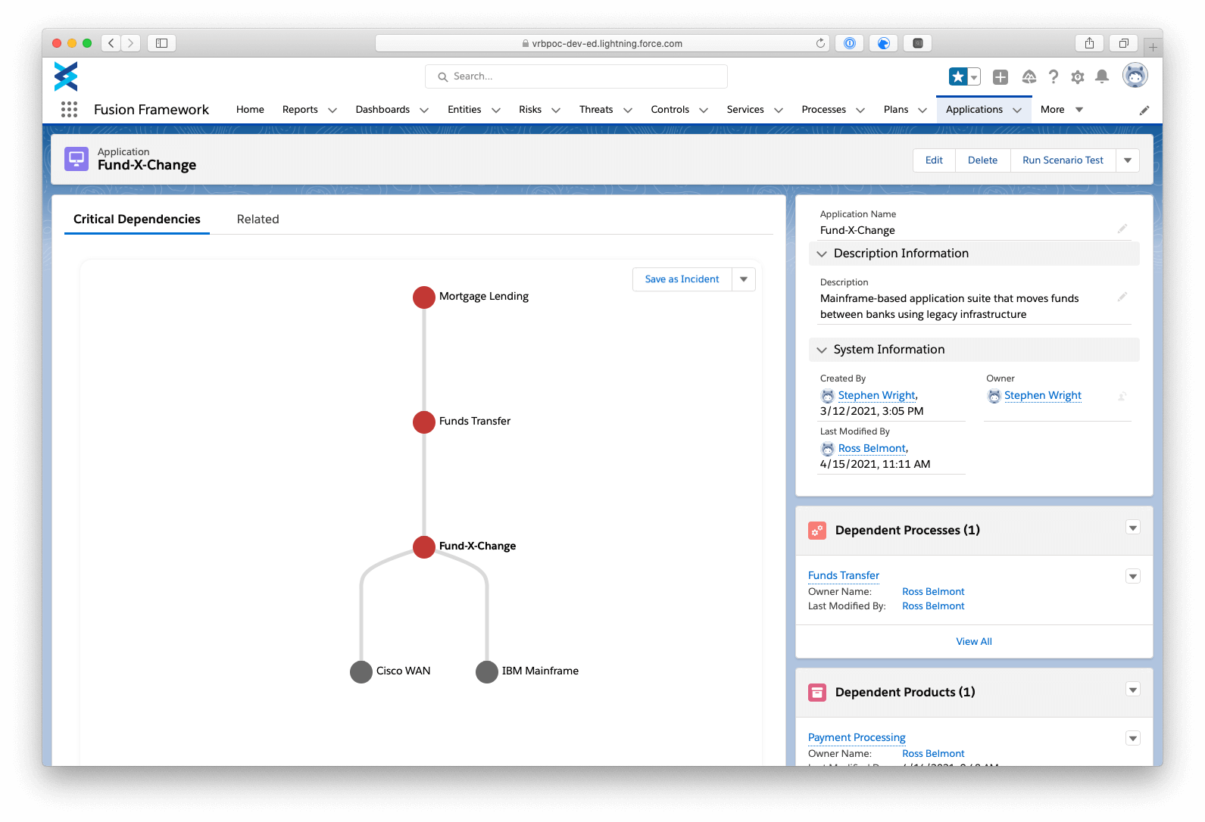
Task: Go to the Home tab
Action: coord(250,110)
